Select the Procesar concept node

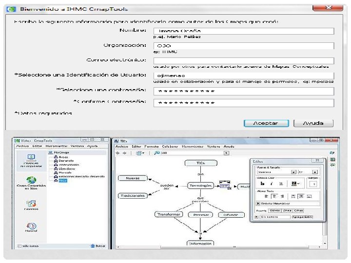(201, 215)
